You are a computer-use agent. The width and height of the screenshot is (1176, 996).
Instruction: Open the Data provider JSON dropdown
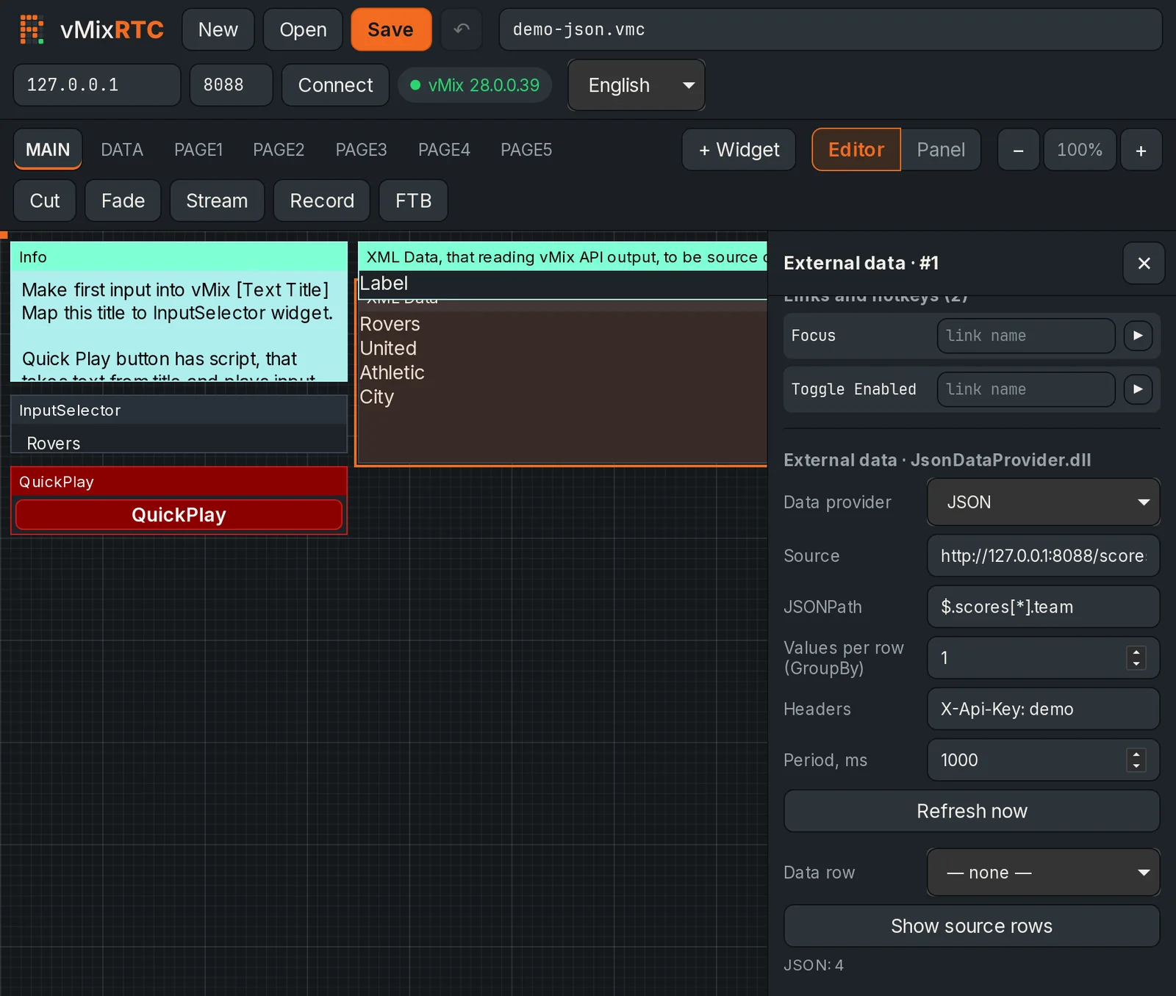click(x=1043, y=502)
